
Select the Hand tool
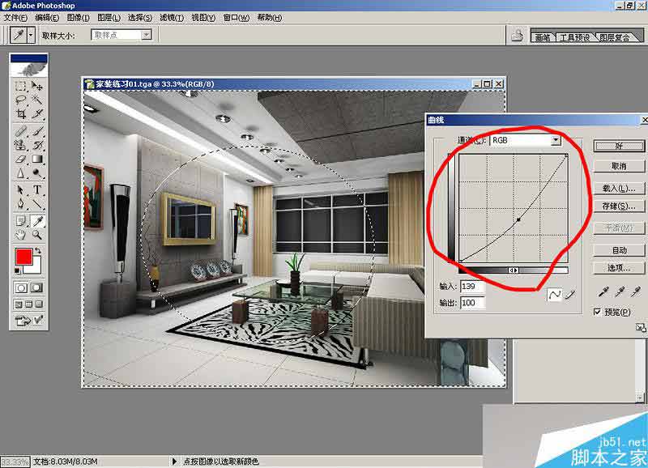tap(20, 235)
